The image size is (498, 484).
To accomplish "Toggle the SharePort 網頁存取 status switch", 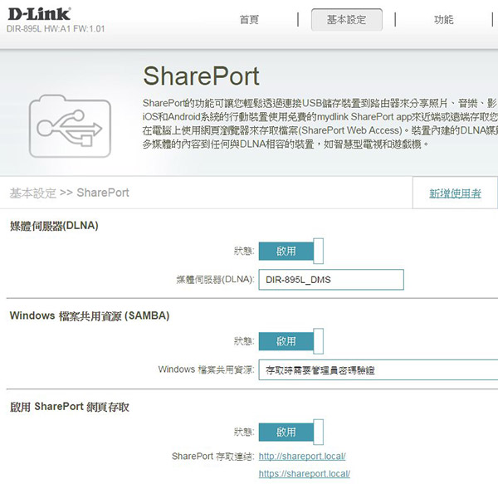I will tap(290, 433).
